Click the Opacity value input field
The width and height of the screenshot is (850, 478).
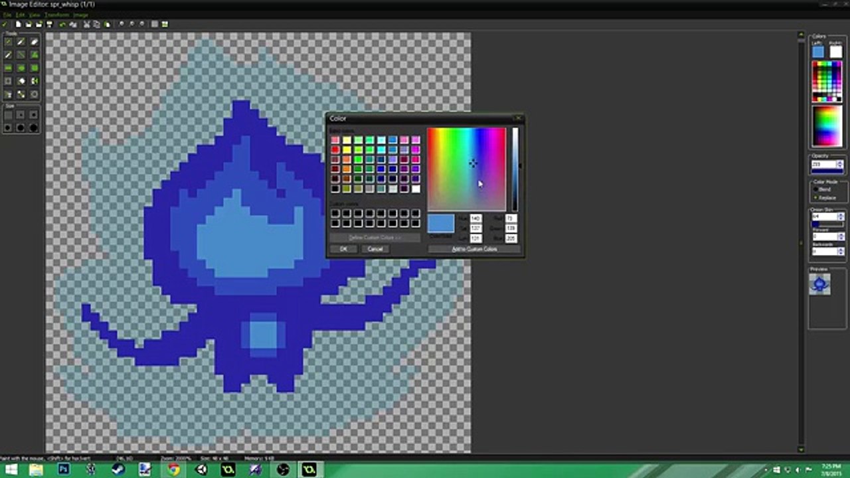pyautogui.click(x=824, y=164)
